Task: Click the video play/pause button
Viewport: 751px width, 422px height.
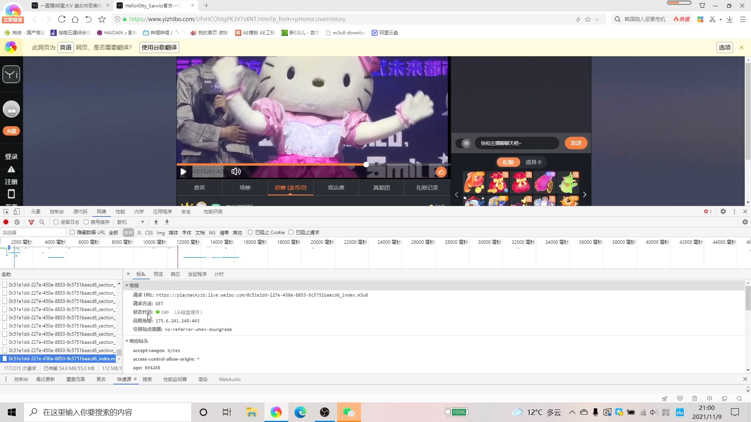Action: pyautogui.click(x=184, y=171)
